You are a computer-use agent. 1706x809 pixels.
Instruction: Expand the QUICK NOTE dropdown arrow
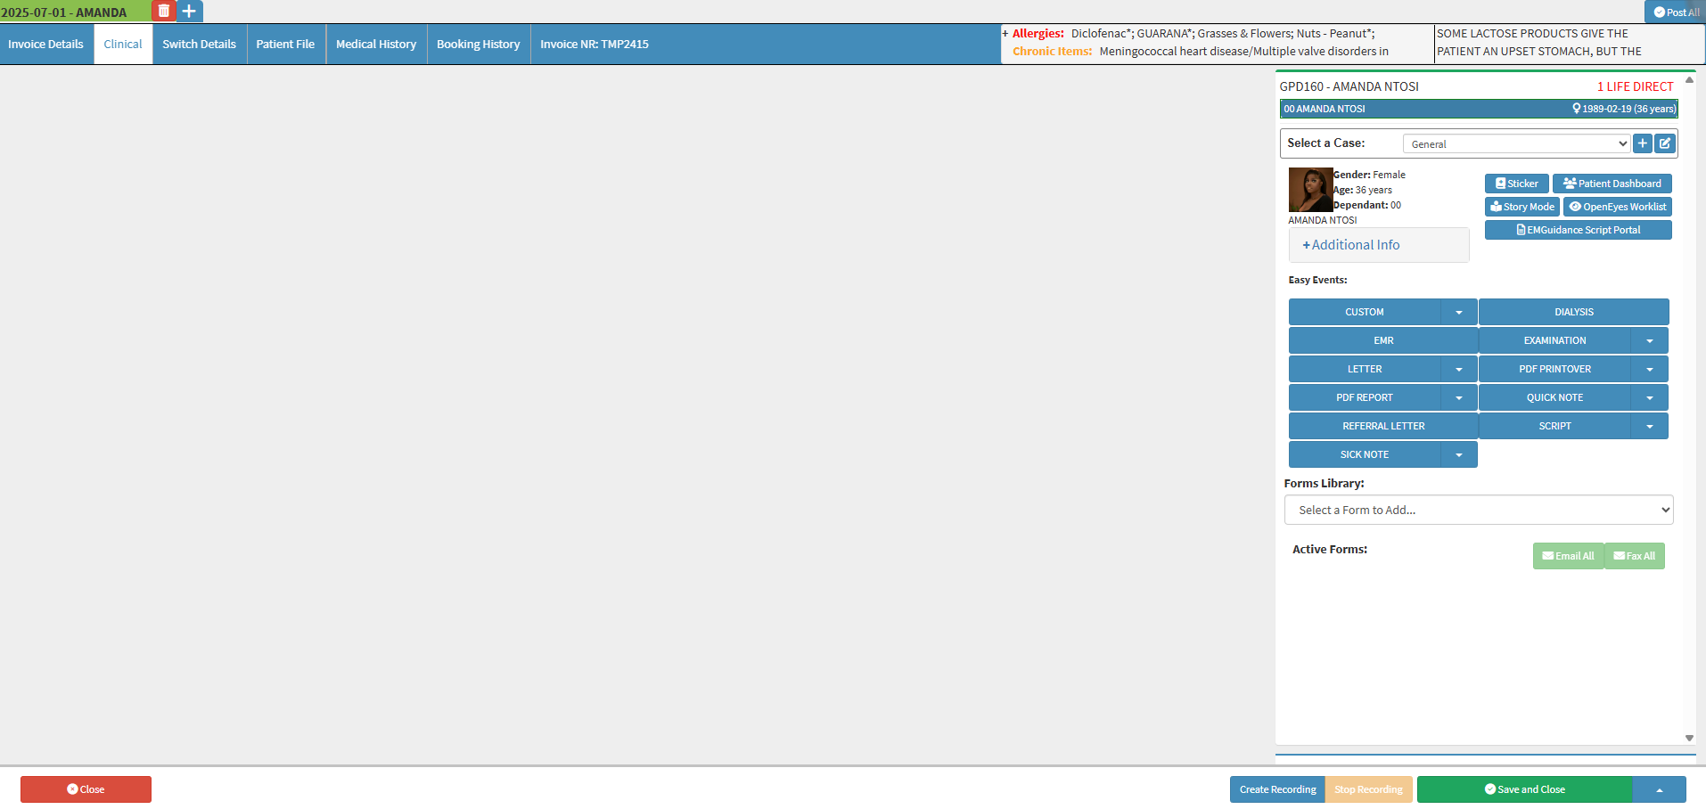click(1650, 397)
